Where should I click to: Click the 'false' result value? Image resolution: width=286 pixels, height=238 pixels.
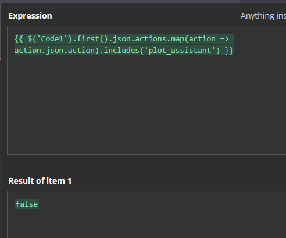(27, 204)
